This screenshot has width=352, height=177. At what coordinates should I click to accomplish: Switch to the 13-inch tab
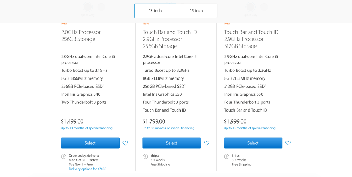pyautogui.click(x=155, y=11)
